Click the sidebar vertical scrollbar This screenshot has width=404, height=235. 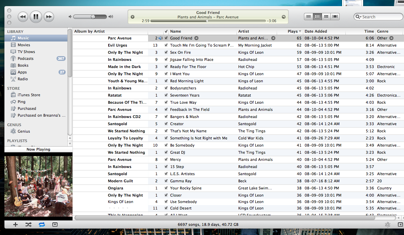pyautogui.click(x=70, y=53)
